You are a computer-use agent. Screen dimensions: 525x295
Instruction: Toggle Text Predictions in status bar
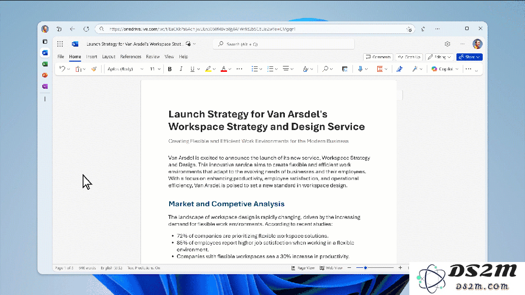pyautogui.click(x=143, y=268)
